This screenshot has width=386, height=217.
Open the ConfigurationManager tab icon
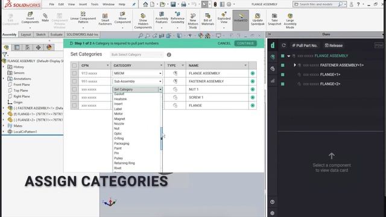(28, 47)
